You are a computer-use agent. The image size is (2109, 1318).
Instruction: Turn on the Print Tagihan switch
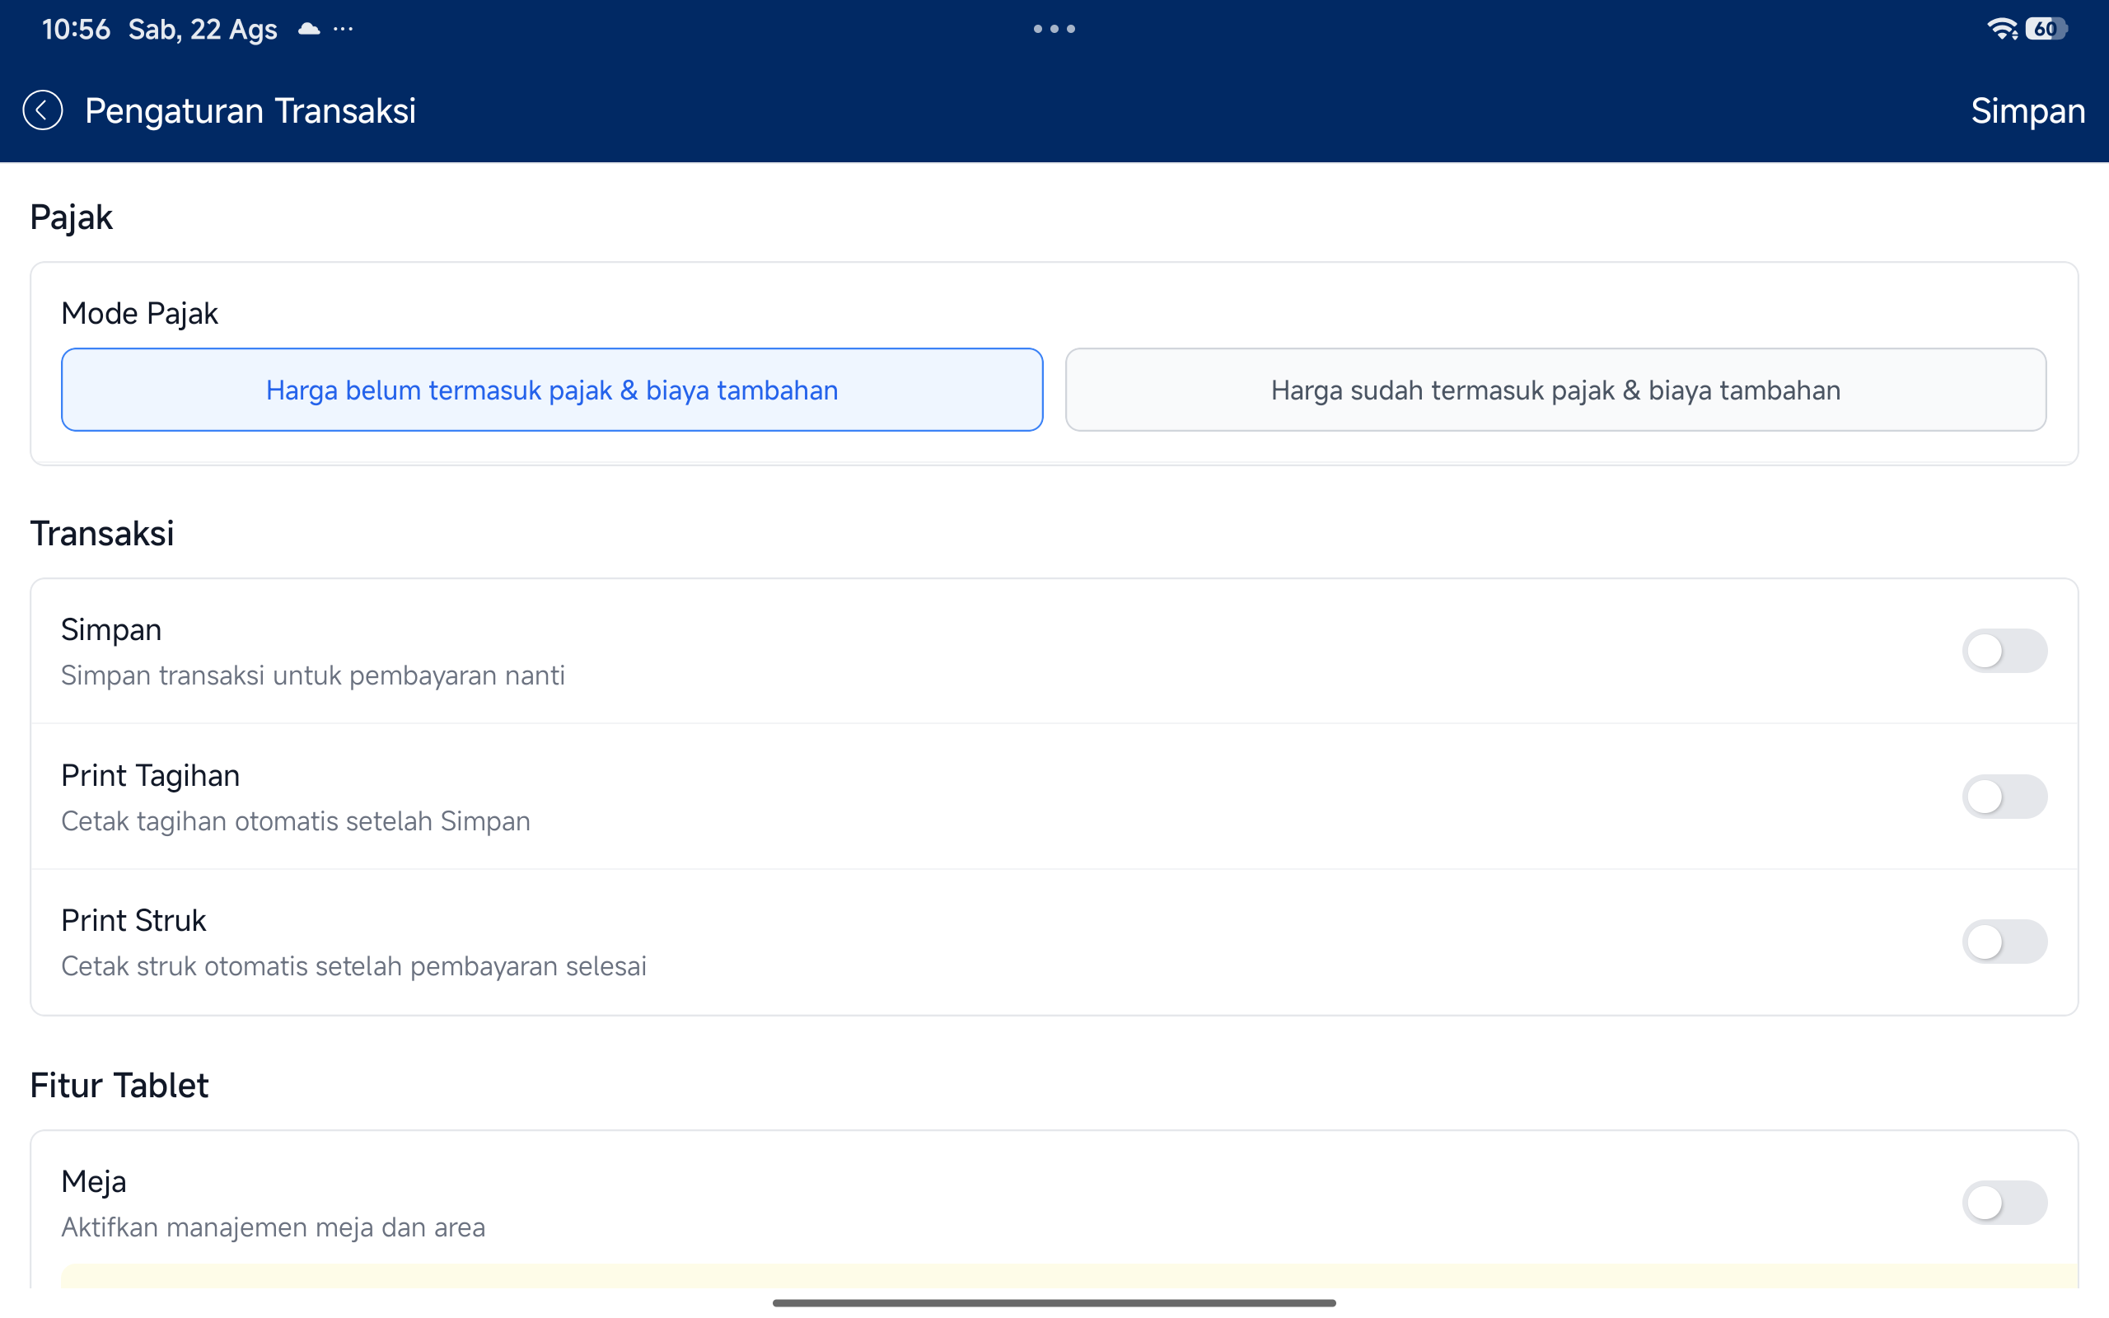pyautogui.click(x=2004, y=796)
